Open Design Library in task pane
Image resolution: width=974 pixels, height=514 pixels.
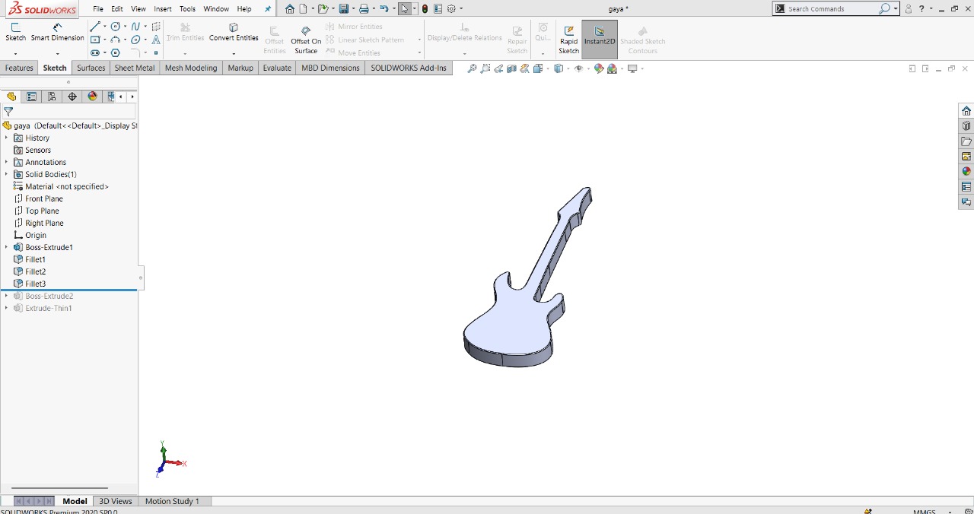(966, 126)
